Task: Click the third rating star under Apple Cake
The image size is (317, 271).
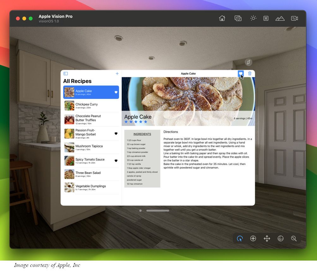Action: click(x=136, y=122)
